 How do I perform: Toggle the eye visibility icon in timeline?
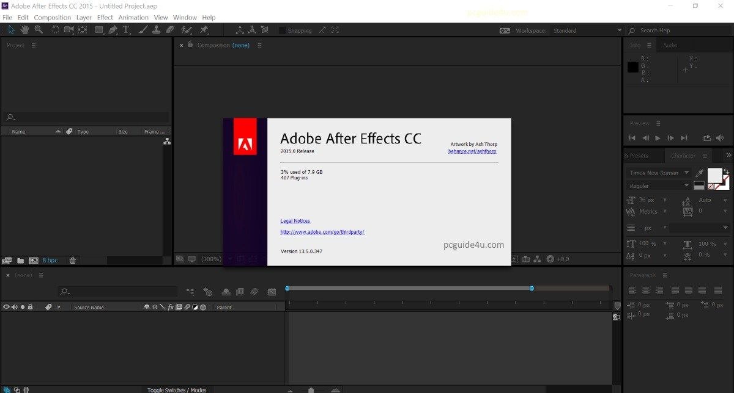(6, 306)
